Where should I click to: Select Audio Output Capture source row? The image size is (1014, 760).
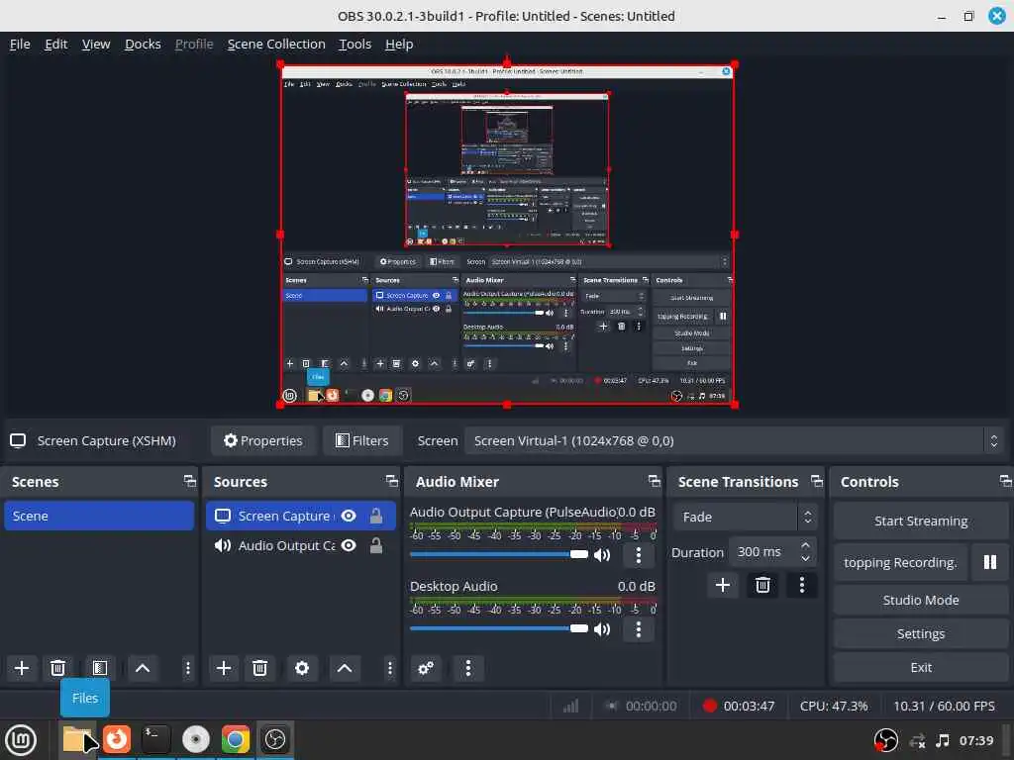click(301, 545)
